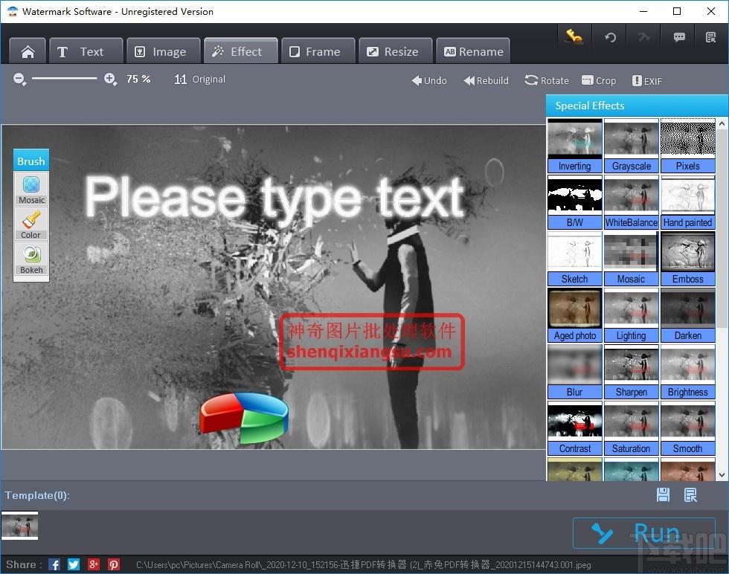Apply the Mosaic special effect thumbnail
This screenshot has height=574, width=729.
632,259
